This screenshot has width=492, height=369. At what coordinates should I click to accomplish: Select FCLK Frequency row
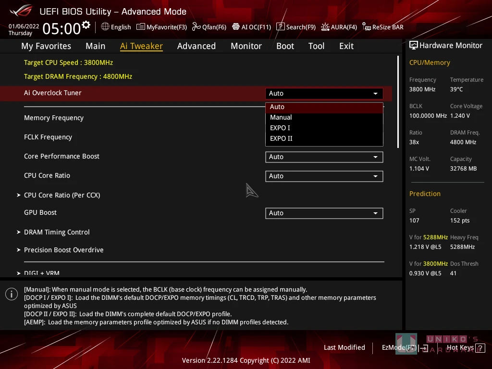point(48,137)
